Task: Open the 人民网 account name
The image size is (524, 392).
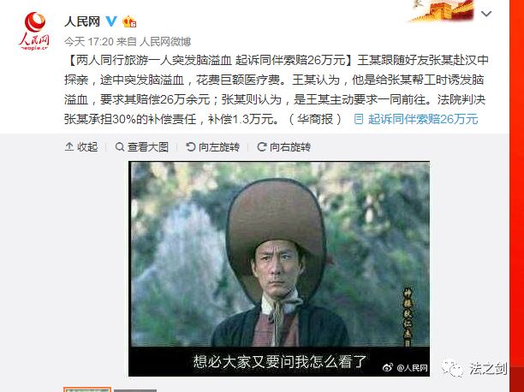Action: coord(82,21)
